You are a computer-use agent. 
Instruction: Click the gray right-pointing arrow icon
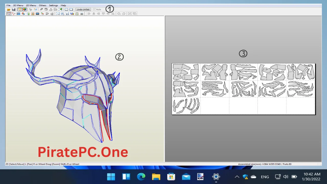point(52,14)
